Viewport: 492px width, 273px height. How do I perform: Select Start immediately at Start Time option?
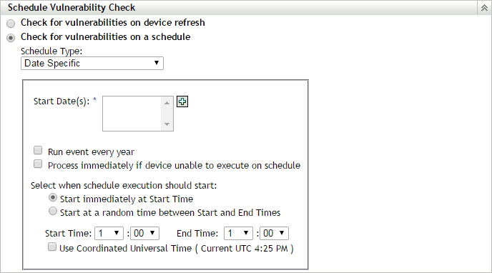tap(53, 197)
